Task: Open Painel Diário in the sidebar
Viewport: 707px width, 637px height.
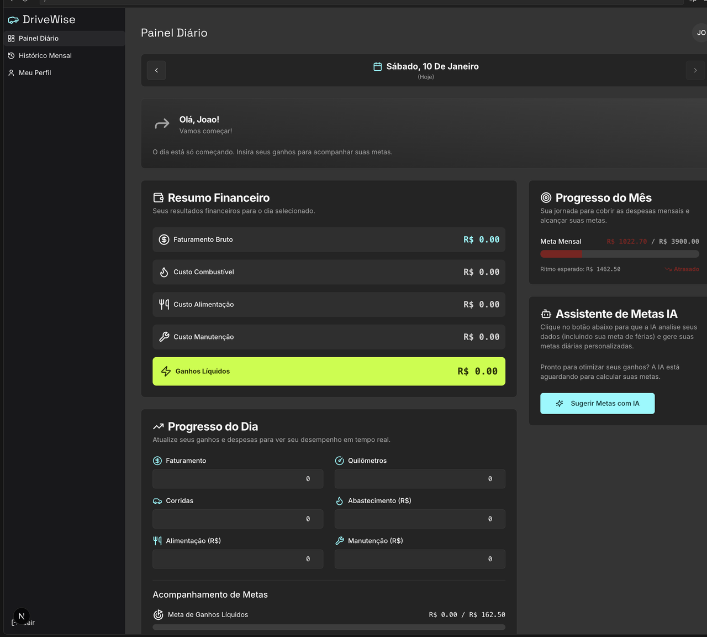Action: tap(64, 38)
